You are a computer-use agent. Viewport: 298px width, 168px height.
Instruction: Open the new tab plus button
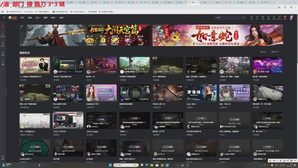tap(274, 2)
